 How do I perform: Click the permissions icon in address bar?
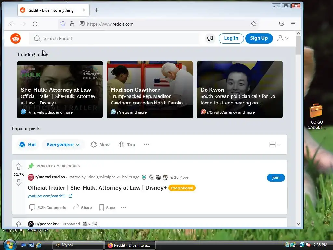[82, 23]
